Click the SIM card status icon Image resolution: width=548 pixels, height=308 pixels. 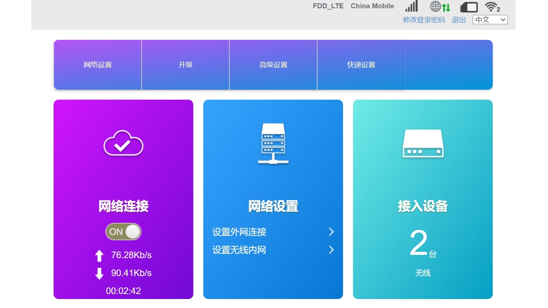tap(469, 7)
